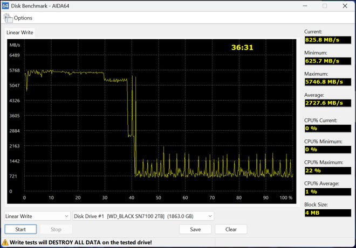Click the Stop button

[x=56, y=229]
